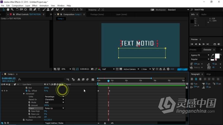Toggle the Offset property stopwatch
Viewport: 223px width, 125px height.
tap(27, 91)
